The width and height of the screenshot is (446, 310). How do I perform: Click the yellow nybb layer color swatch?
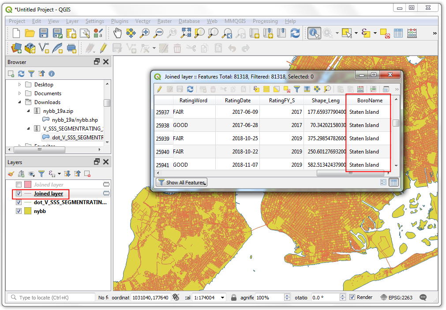pos(28,211)
